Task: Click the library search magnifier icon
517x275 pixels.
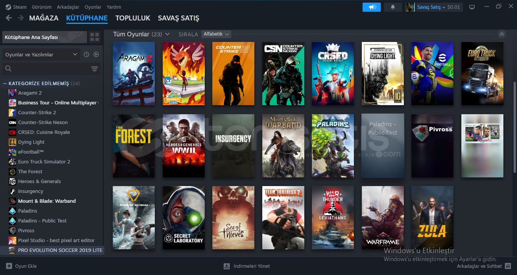Action: (8, 68)
